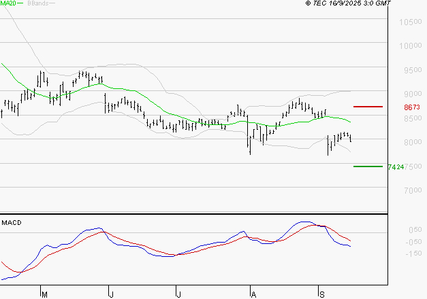Click the -150 MACD axis label
Image resolution: width=427 pixels, height=299 pixels.
(x=413, y=253)
